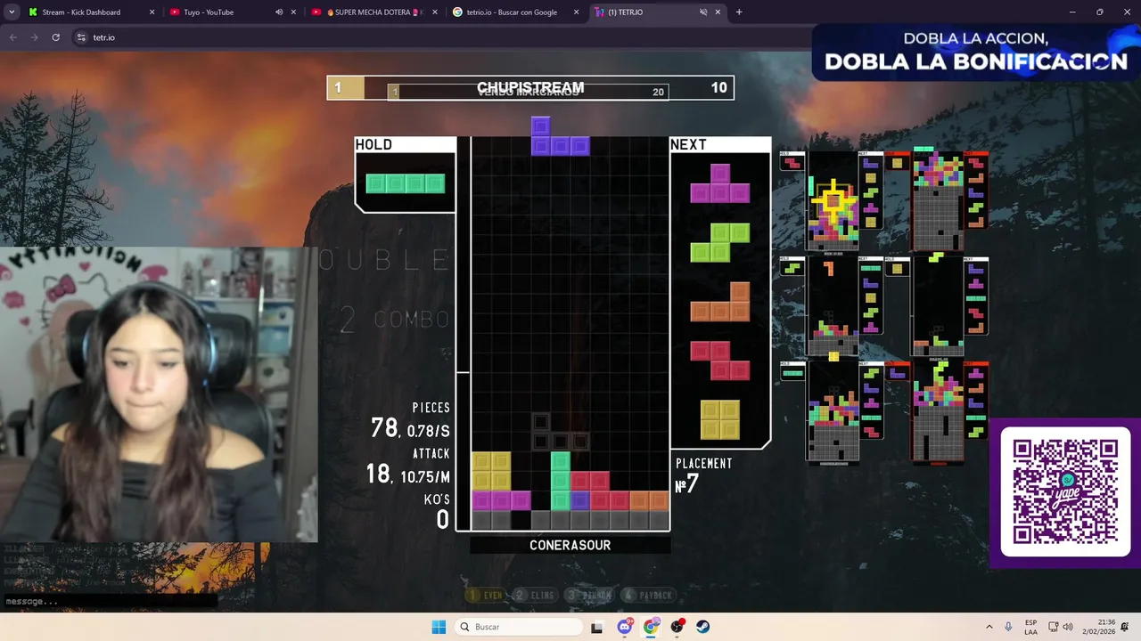Select the 4 PAYBACK targeting option

pos(648,595)
